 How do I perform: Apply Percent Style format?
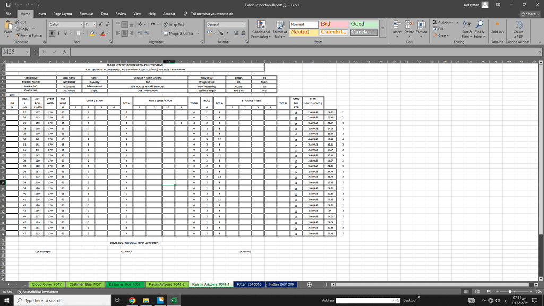(220, 33)
